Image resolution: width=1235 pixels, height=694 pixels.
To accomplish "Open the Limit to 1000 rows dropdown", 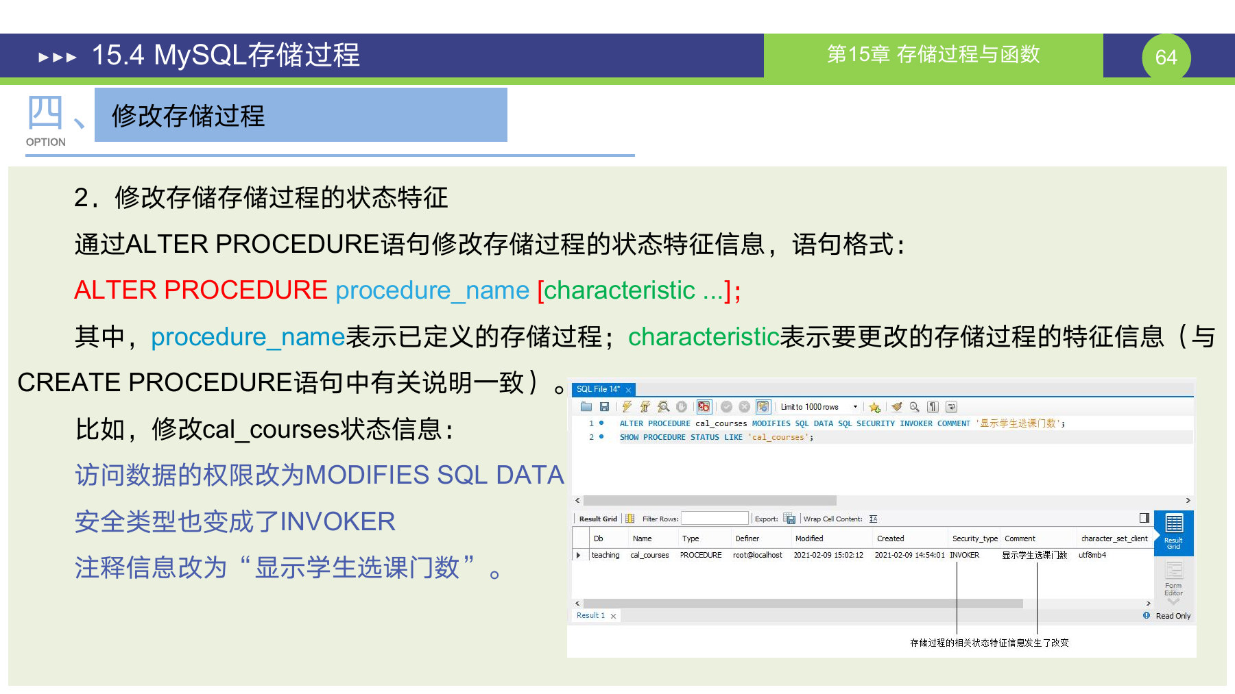I will pos(819,407).
